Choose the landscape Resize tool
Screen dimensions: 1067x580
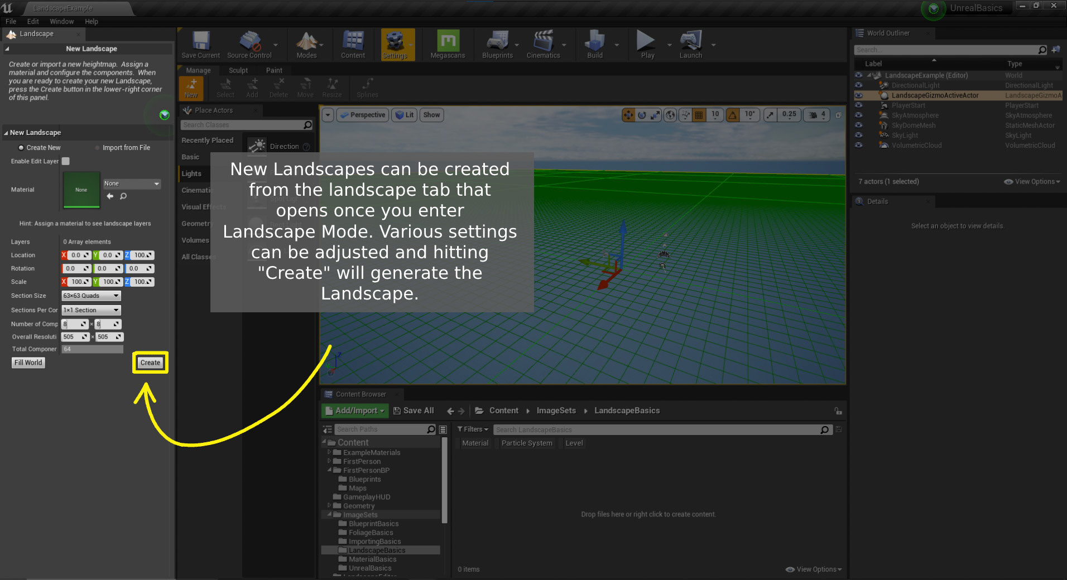[x=332, y=88]
